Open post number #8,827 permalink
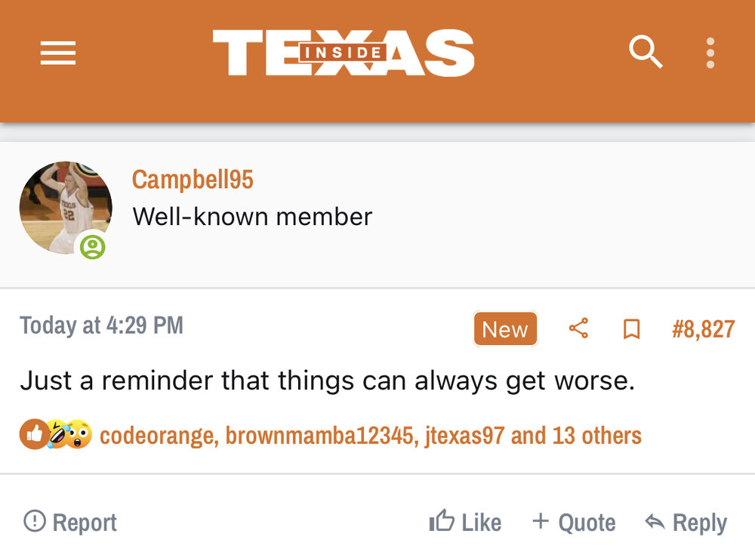This screenshot has width=755, height=558. coord(703,329)
